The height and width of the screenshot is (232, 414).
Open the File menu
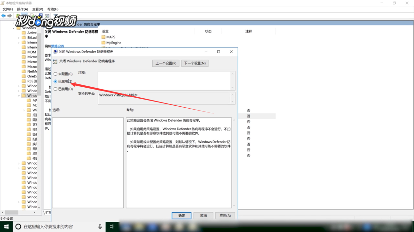(x=7, y=9)
